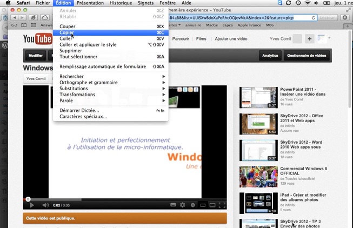Click the YouTube logo
Viewport: 353px width, 228px height.
37,39
